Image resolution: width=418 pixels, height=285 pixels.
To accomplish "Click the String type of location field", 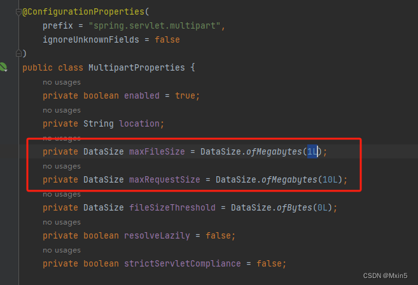I will [99, 123].
